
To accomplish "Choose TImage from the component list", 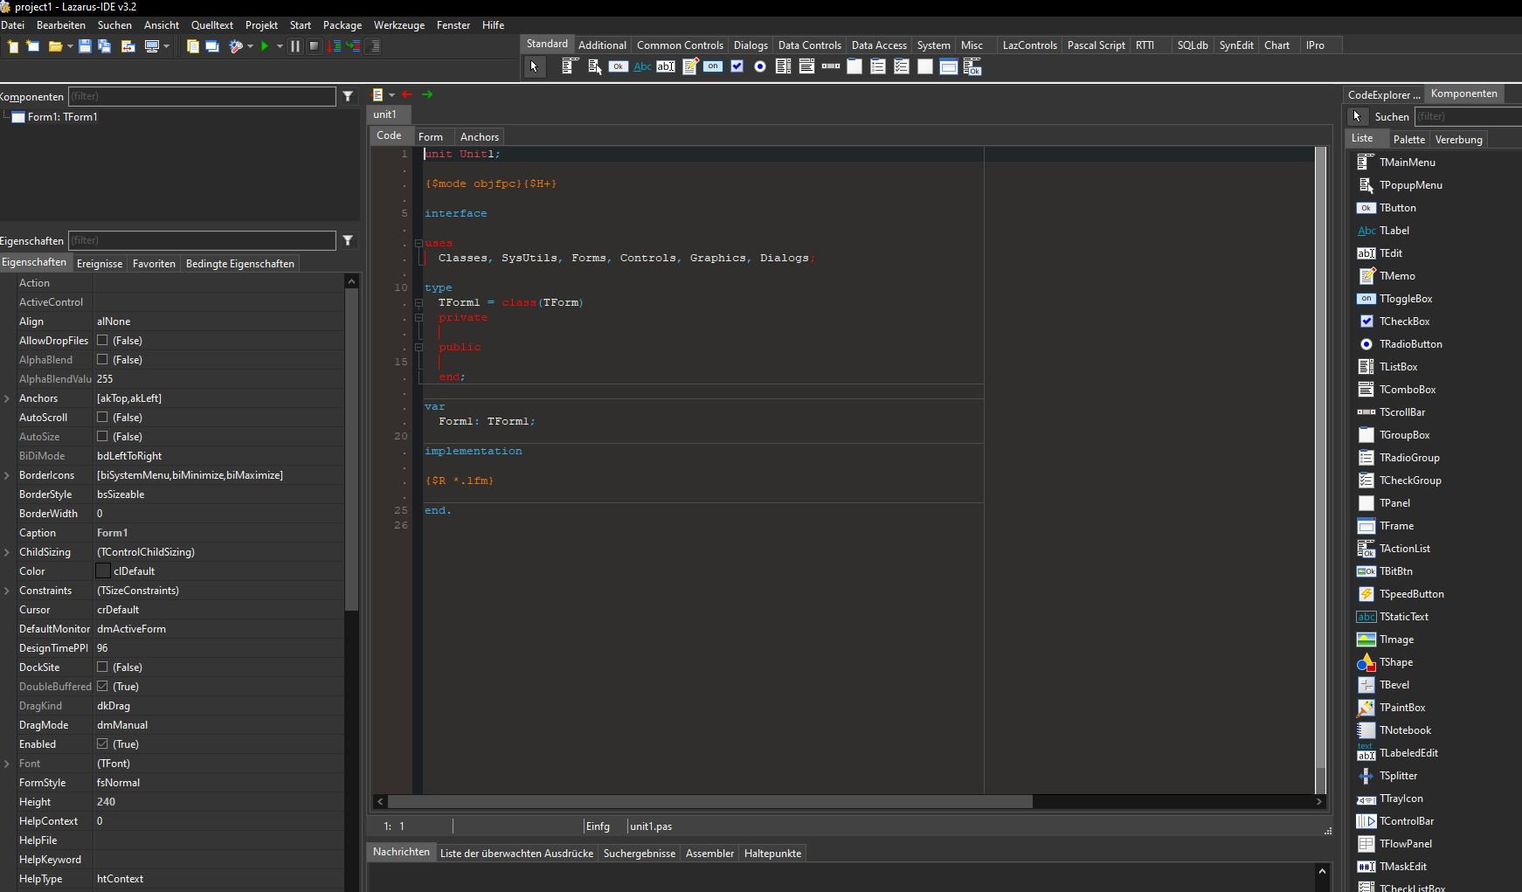I will [1396, 640].
